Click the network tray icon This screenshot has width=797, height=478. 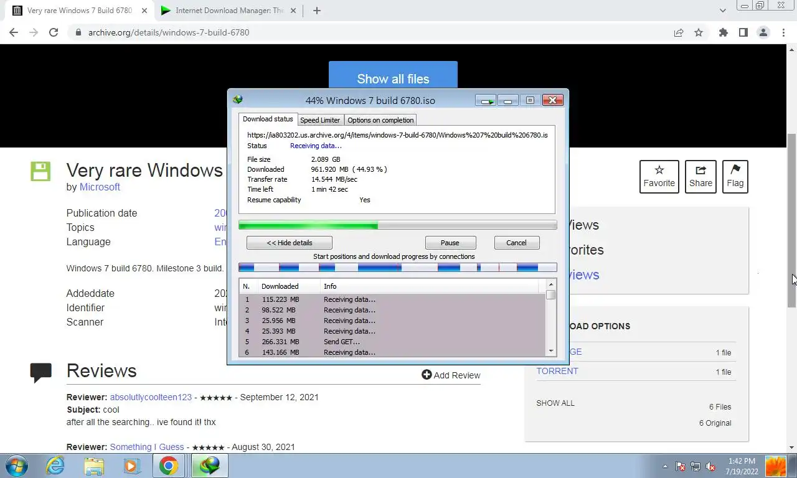pos(695,466)
